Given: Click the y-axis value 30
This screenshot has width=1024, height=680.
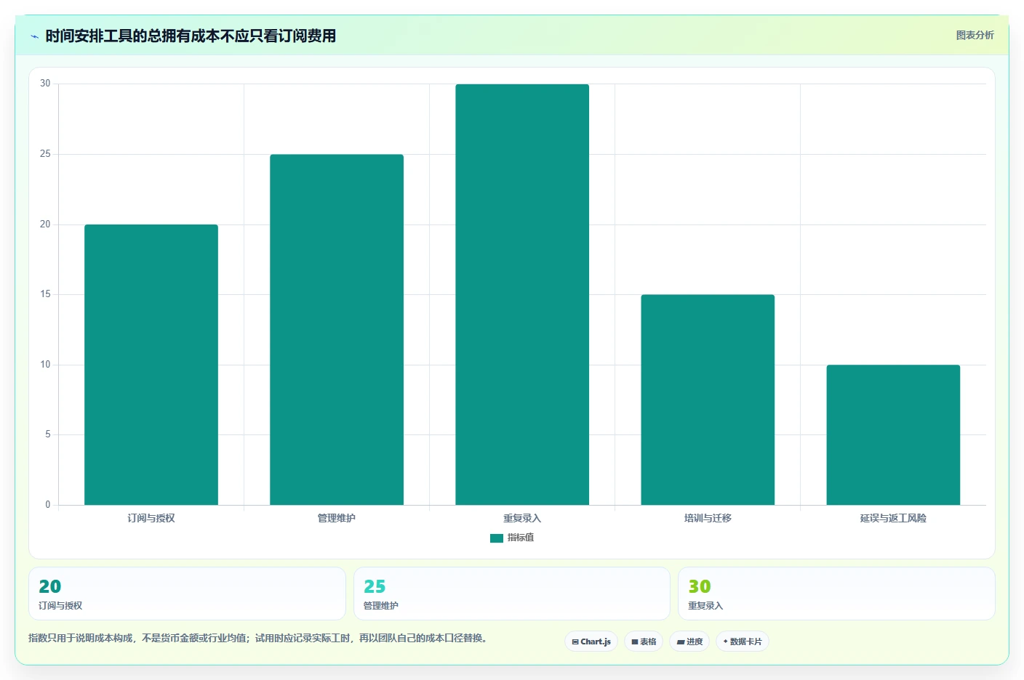Looking at the screenshot, I should [x=45, y=84].
